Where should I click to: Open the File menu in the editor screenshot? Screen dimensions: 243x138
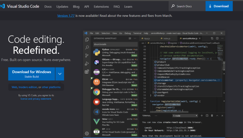click(91, 33)
